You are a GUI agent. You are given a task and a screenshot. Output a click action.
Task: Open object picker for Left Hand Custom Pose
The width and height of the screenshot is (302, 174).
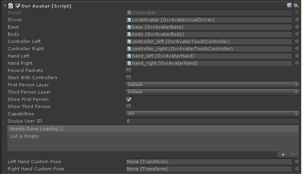point(297,162)
